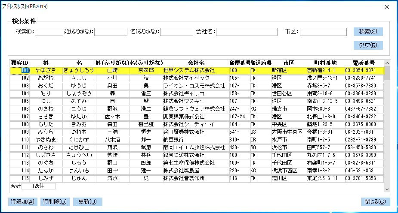The width and height of the screenshot is (398, 213).
Task: Click the しょうぞう given name cell
Action: pos(79,93)
